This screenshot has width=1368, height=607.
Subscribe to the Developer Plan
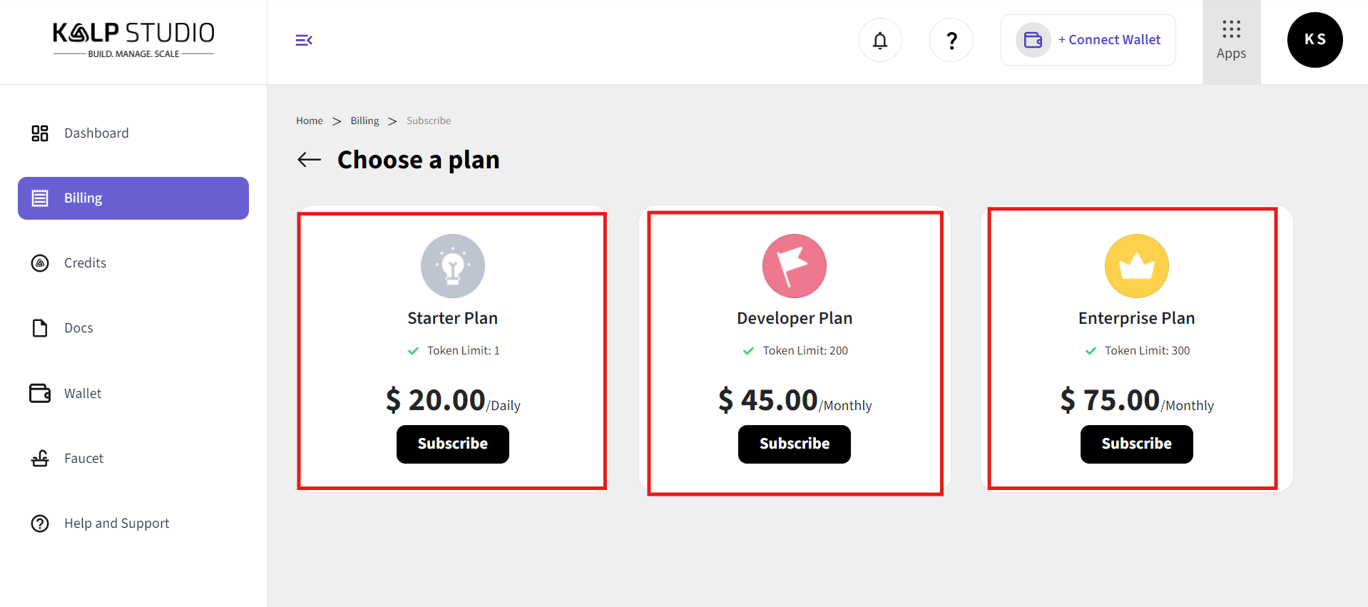[794, 444]
